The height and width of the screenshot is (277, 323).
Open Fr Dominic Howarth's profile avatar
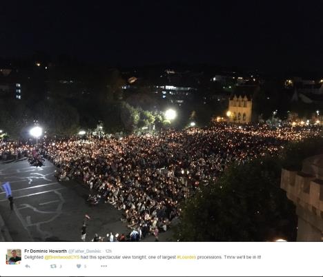pos(14,256)
